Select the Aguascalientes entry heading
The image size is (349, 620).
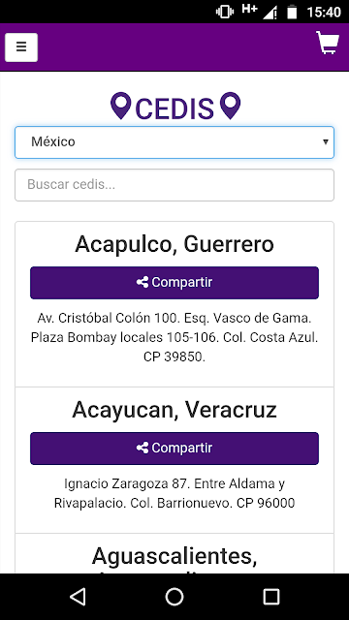pos(174,556)
